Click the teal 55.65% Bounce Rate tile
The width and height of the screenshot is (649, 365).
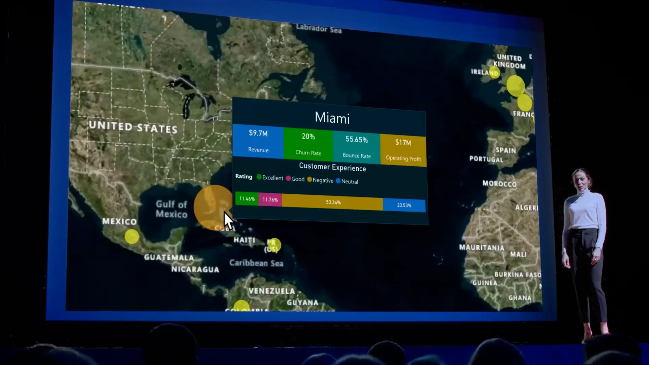[x=356, y=147]
